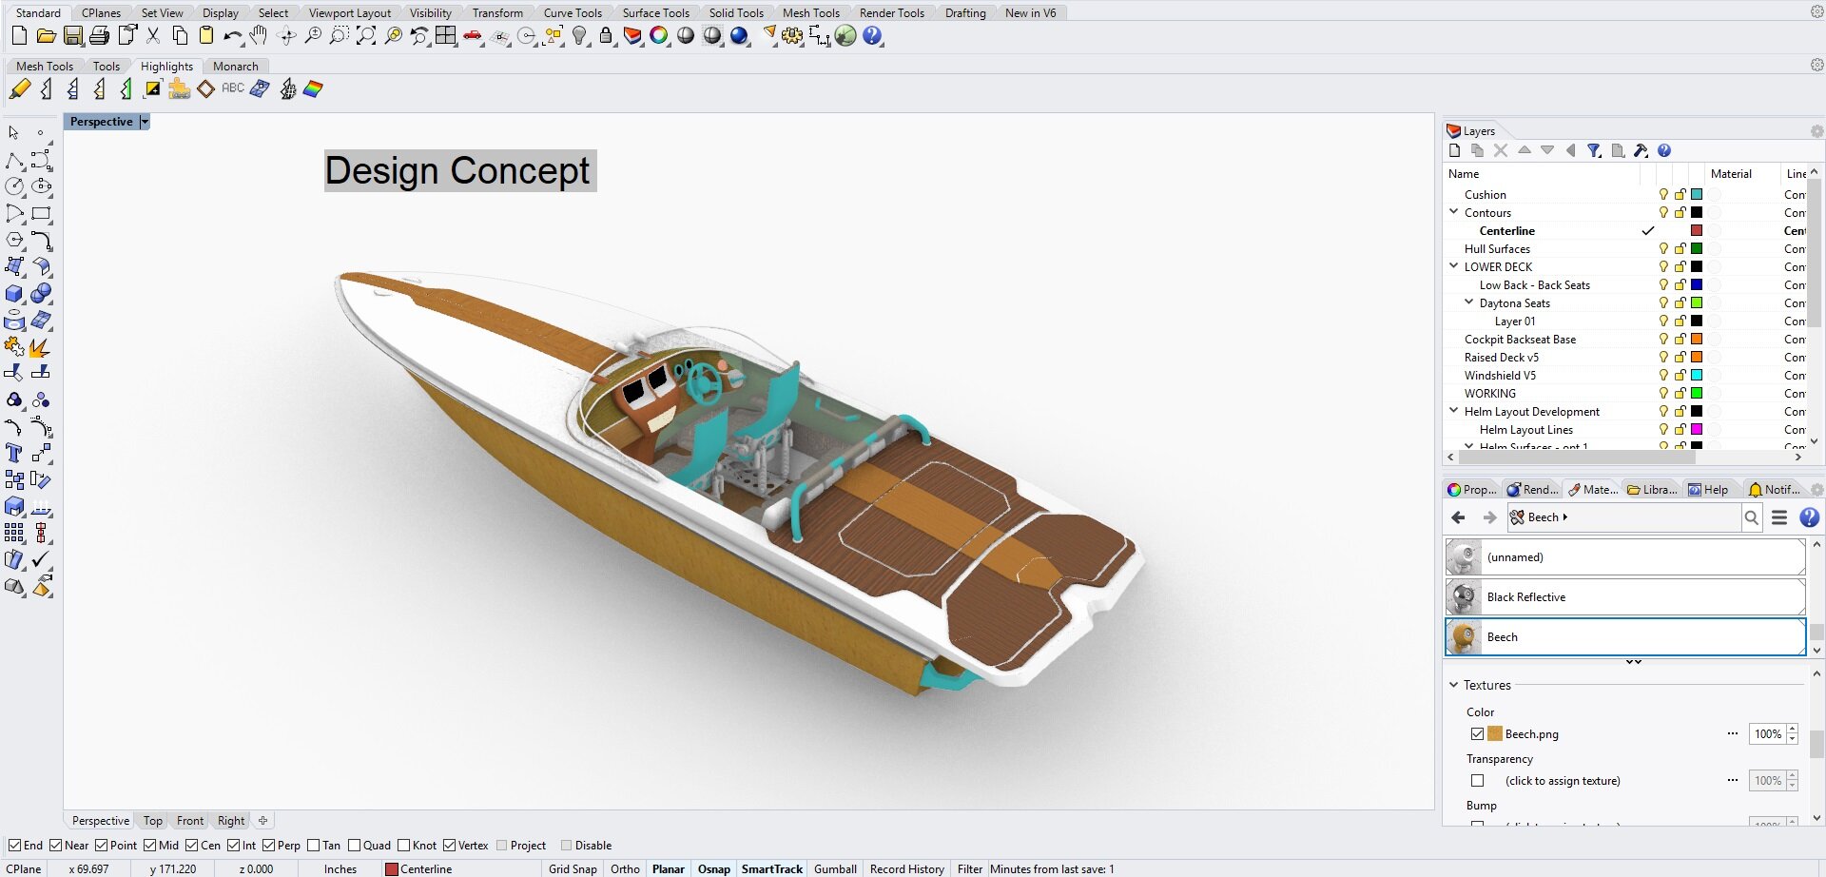
Task: Click the material back arrow button
Action: pos(1458,517)
